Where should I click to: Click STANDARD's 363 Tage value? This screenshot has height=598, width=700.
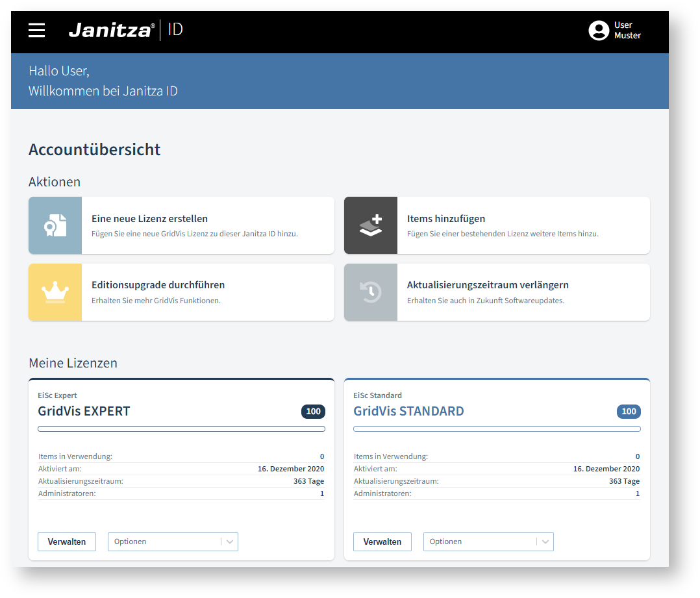(624, 481)
